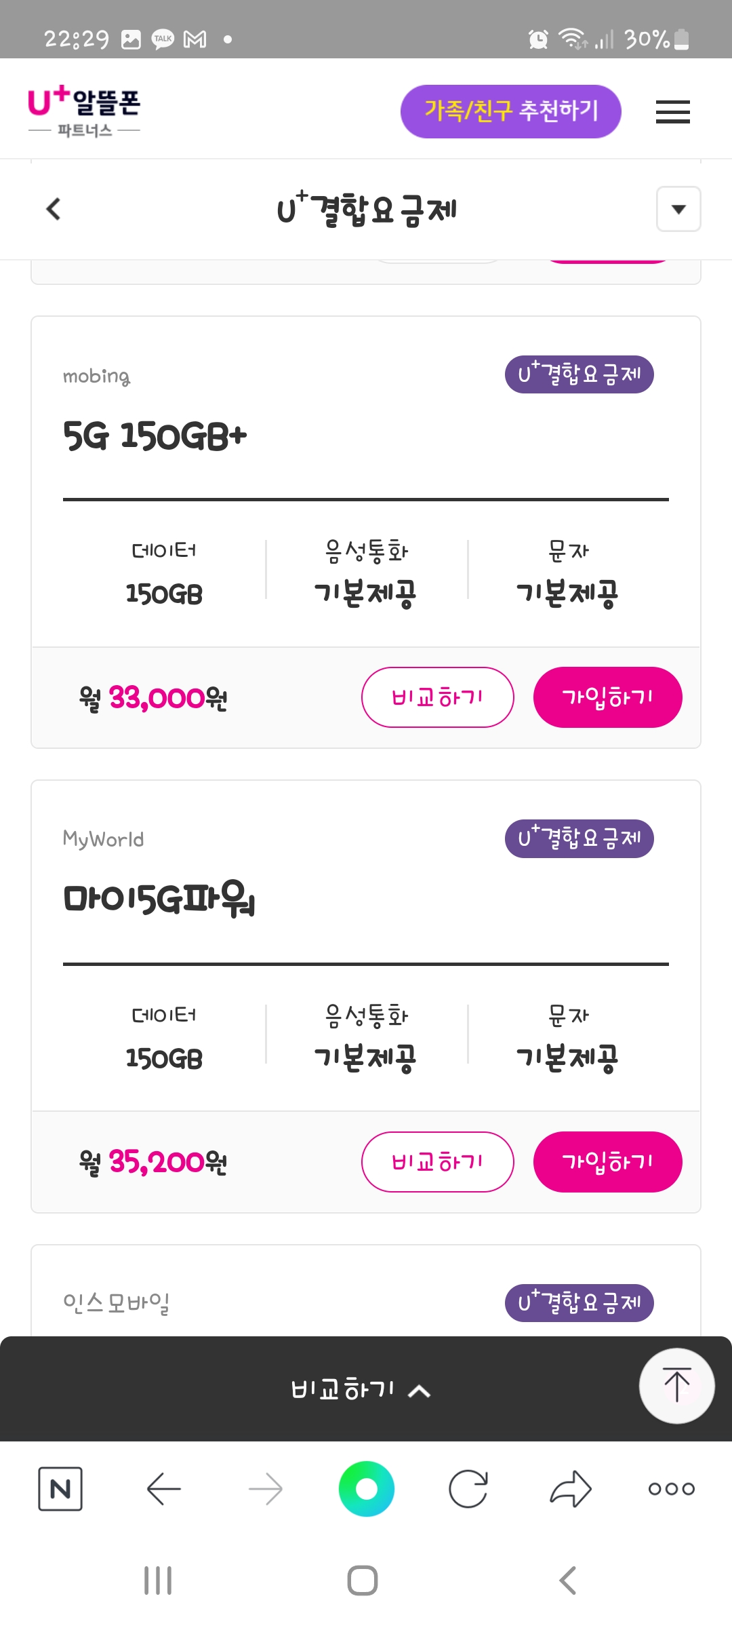Tap 비교하기 for the 마이5G파워 plan
This screenshot has height=1628, width=732.
(437, 1162)
